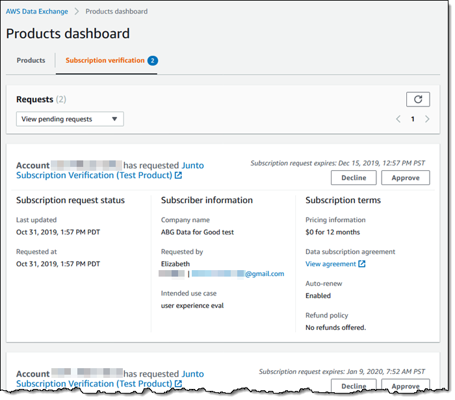455x400 pixels.
Task: Click external link icon next to View agreement
Action: [362, 264]
